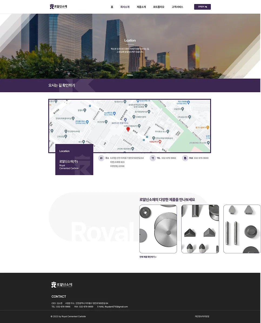
Task: Open the product image with triangular carbide tips
Action: pyautogui.click(x=200, y=229)
